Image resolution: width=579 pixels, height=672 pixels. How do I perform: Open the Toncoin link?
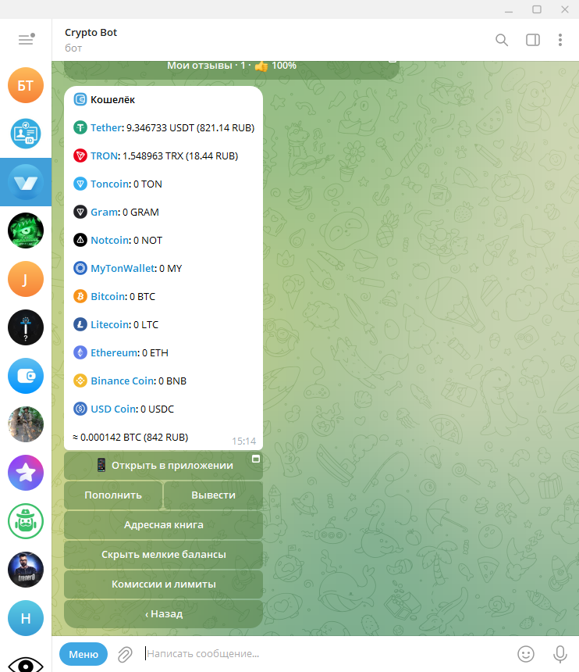tap(110, 184)
